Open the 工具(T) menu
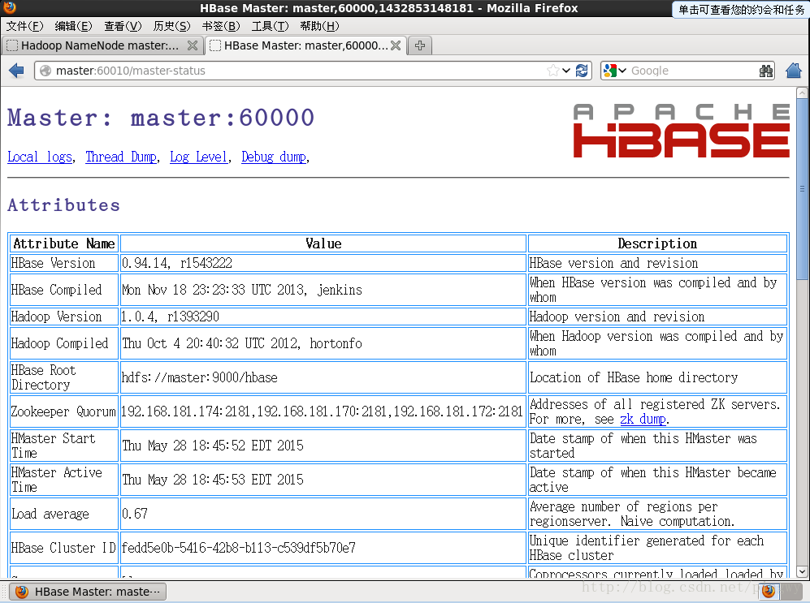The image size is (810, 603). (270, 26)
